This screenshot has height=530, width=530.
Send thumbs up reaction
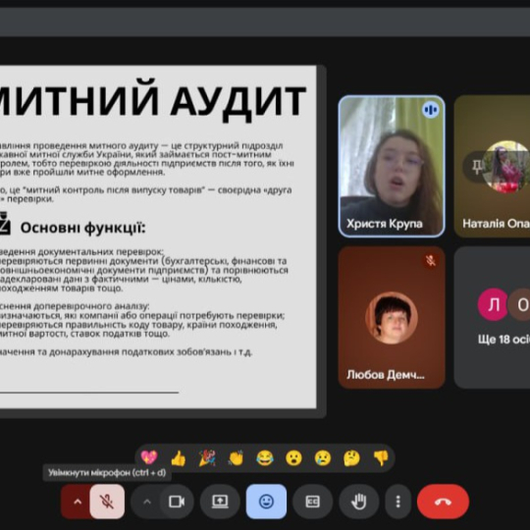(178, 458)
